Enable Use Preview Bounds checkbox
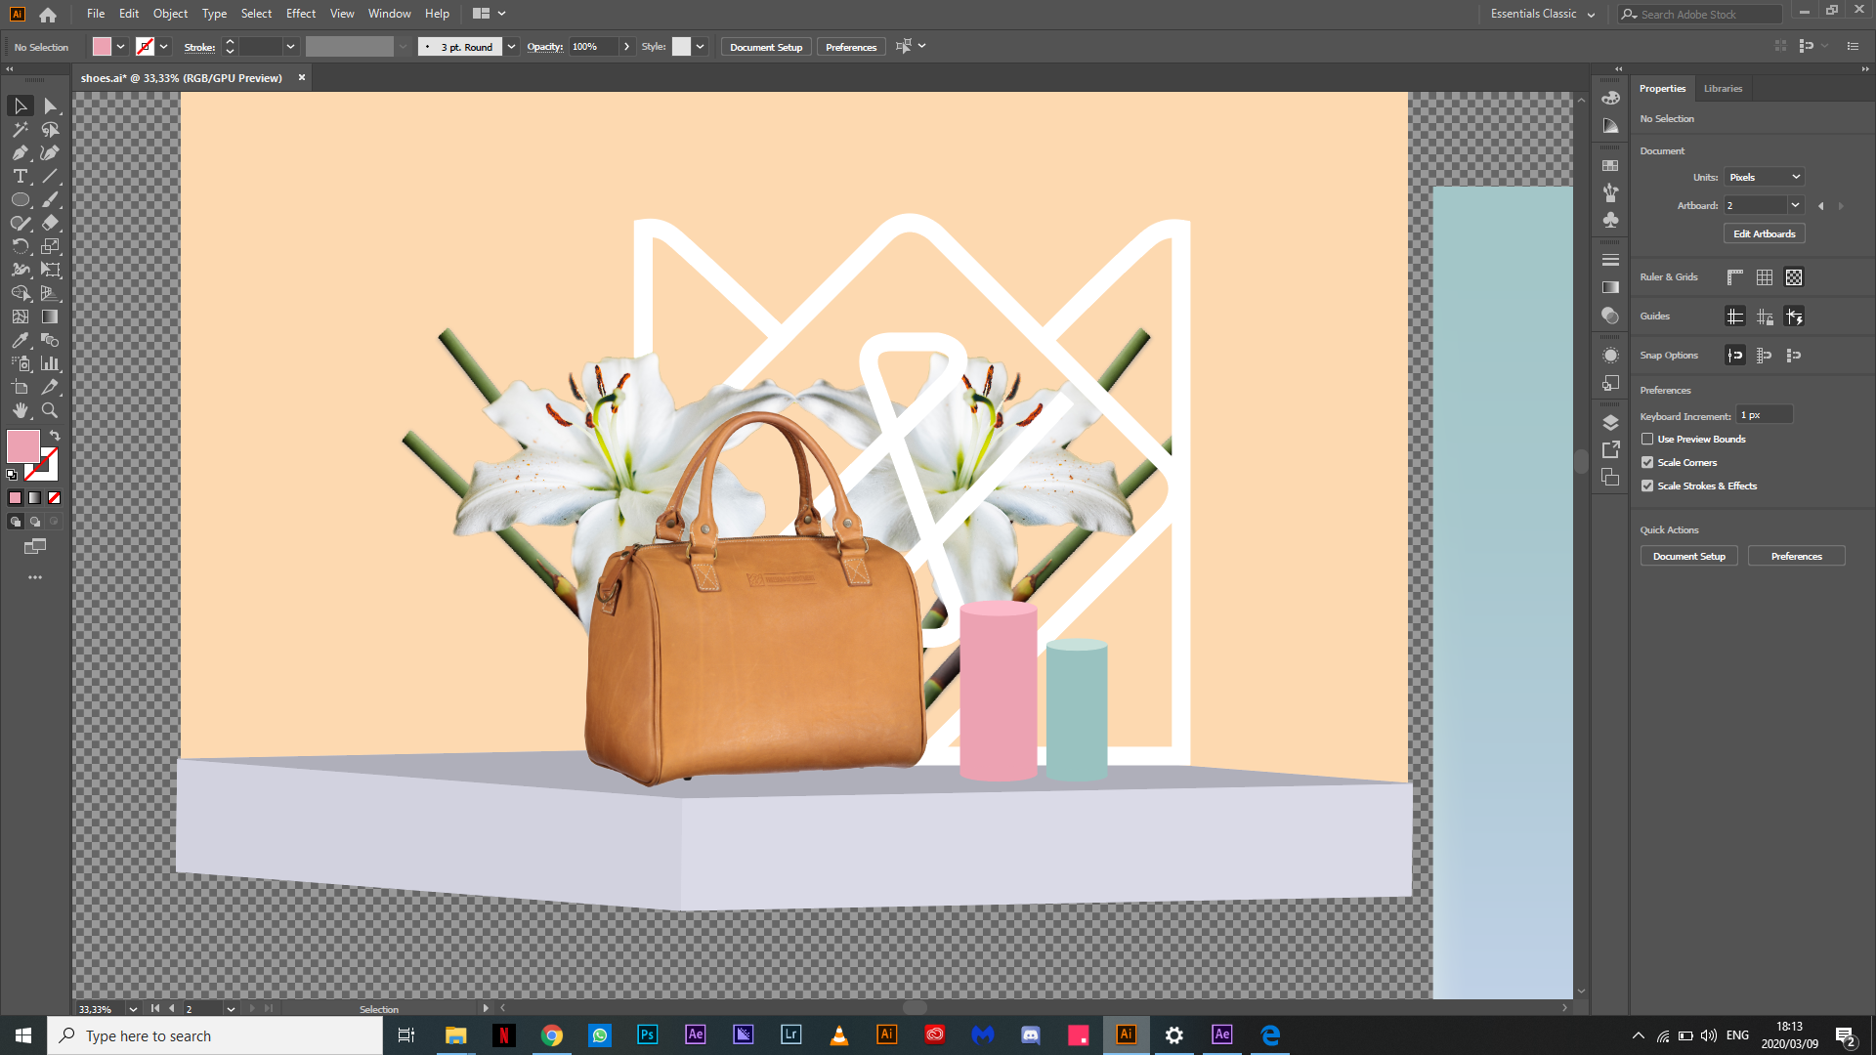The height and width of the screenshot is (1055, 1876). [x=1647, y=440]
